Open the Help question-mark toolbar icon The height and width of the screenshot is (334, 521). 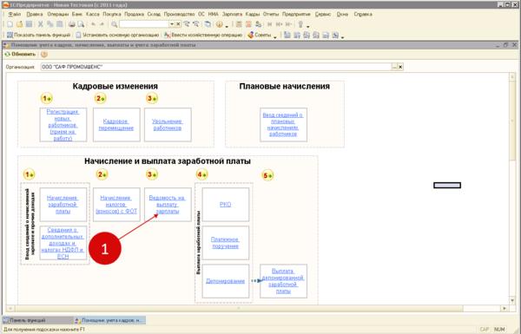click(220, 24)
